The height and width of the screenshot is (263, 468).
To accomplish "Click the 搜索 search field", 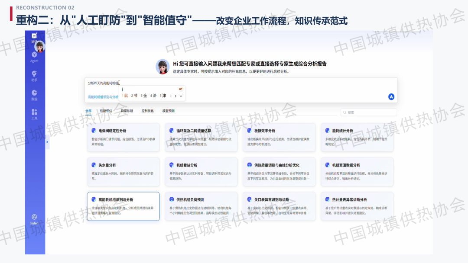I will 369,112.
